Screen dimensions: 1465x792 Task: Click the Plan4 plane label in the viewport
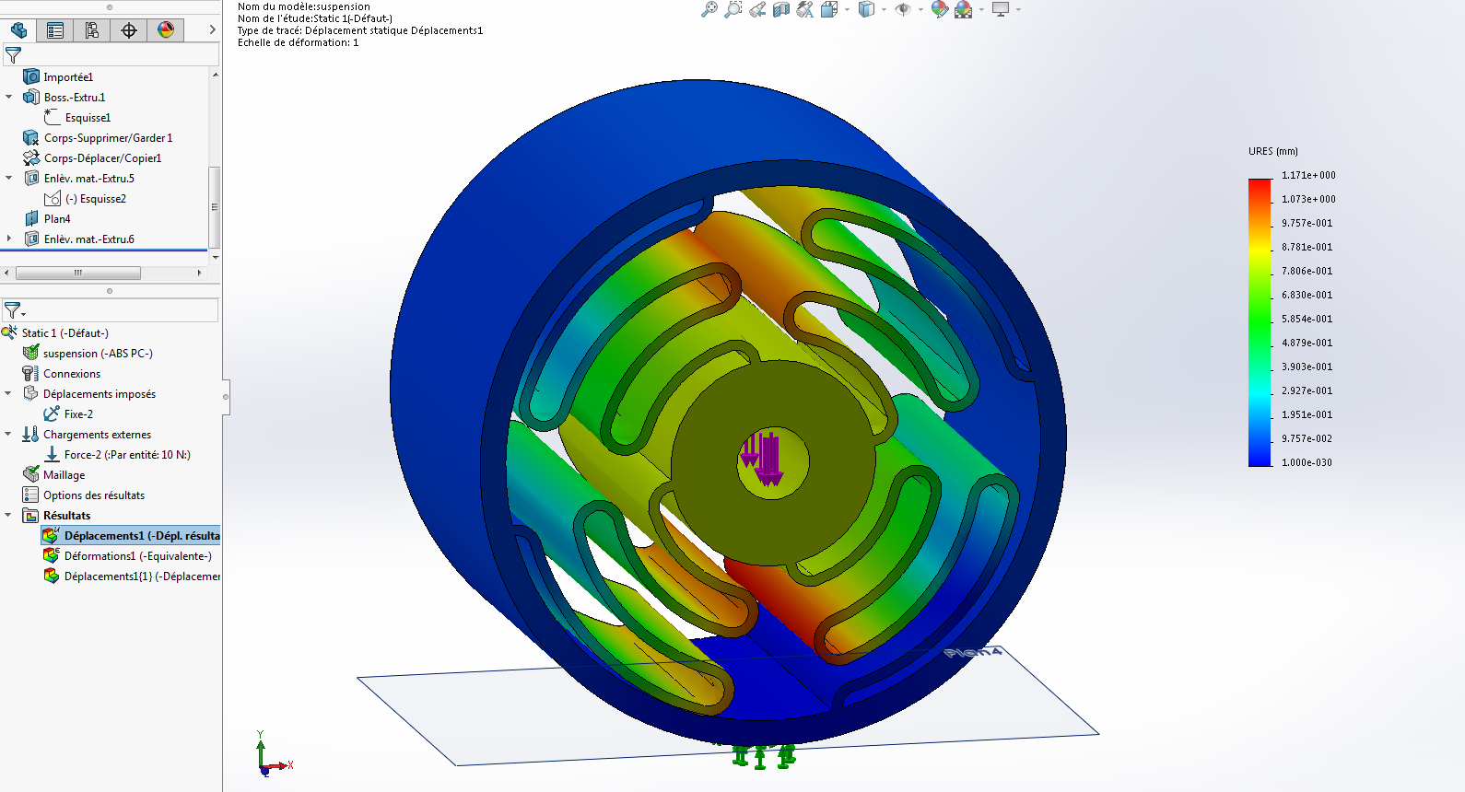(x=972, y=652)
